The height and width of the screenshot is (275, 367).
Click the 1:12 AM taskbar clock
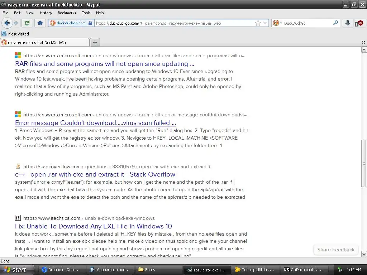coord(354,270)
